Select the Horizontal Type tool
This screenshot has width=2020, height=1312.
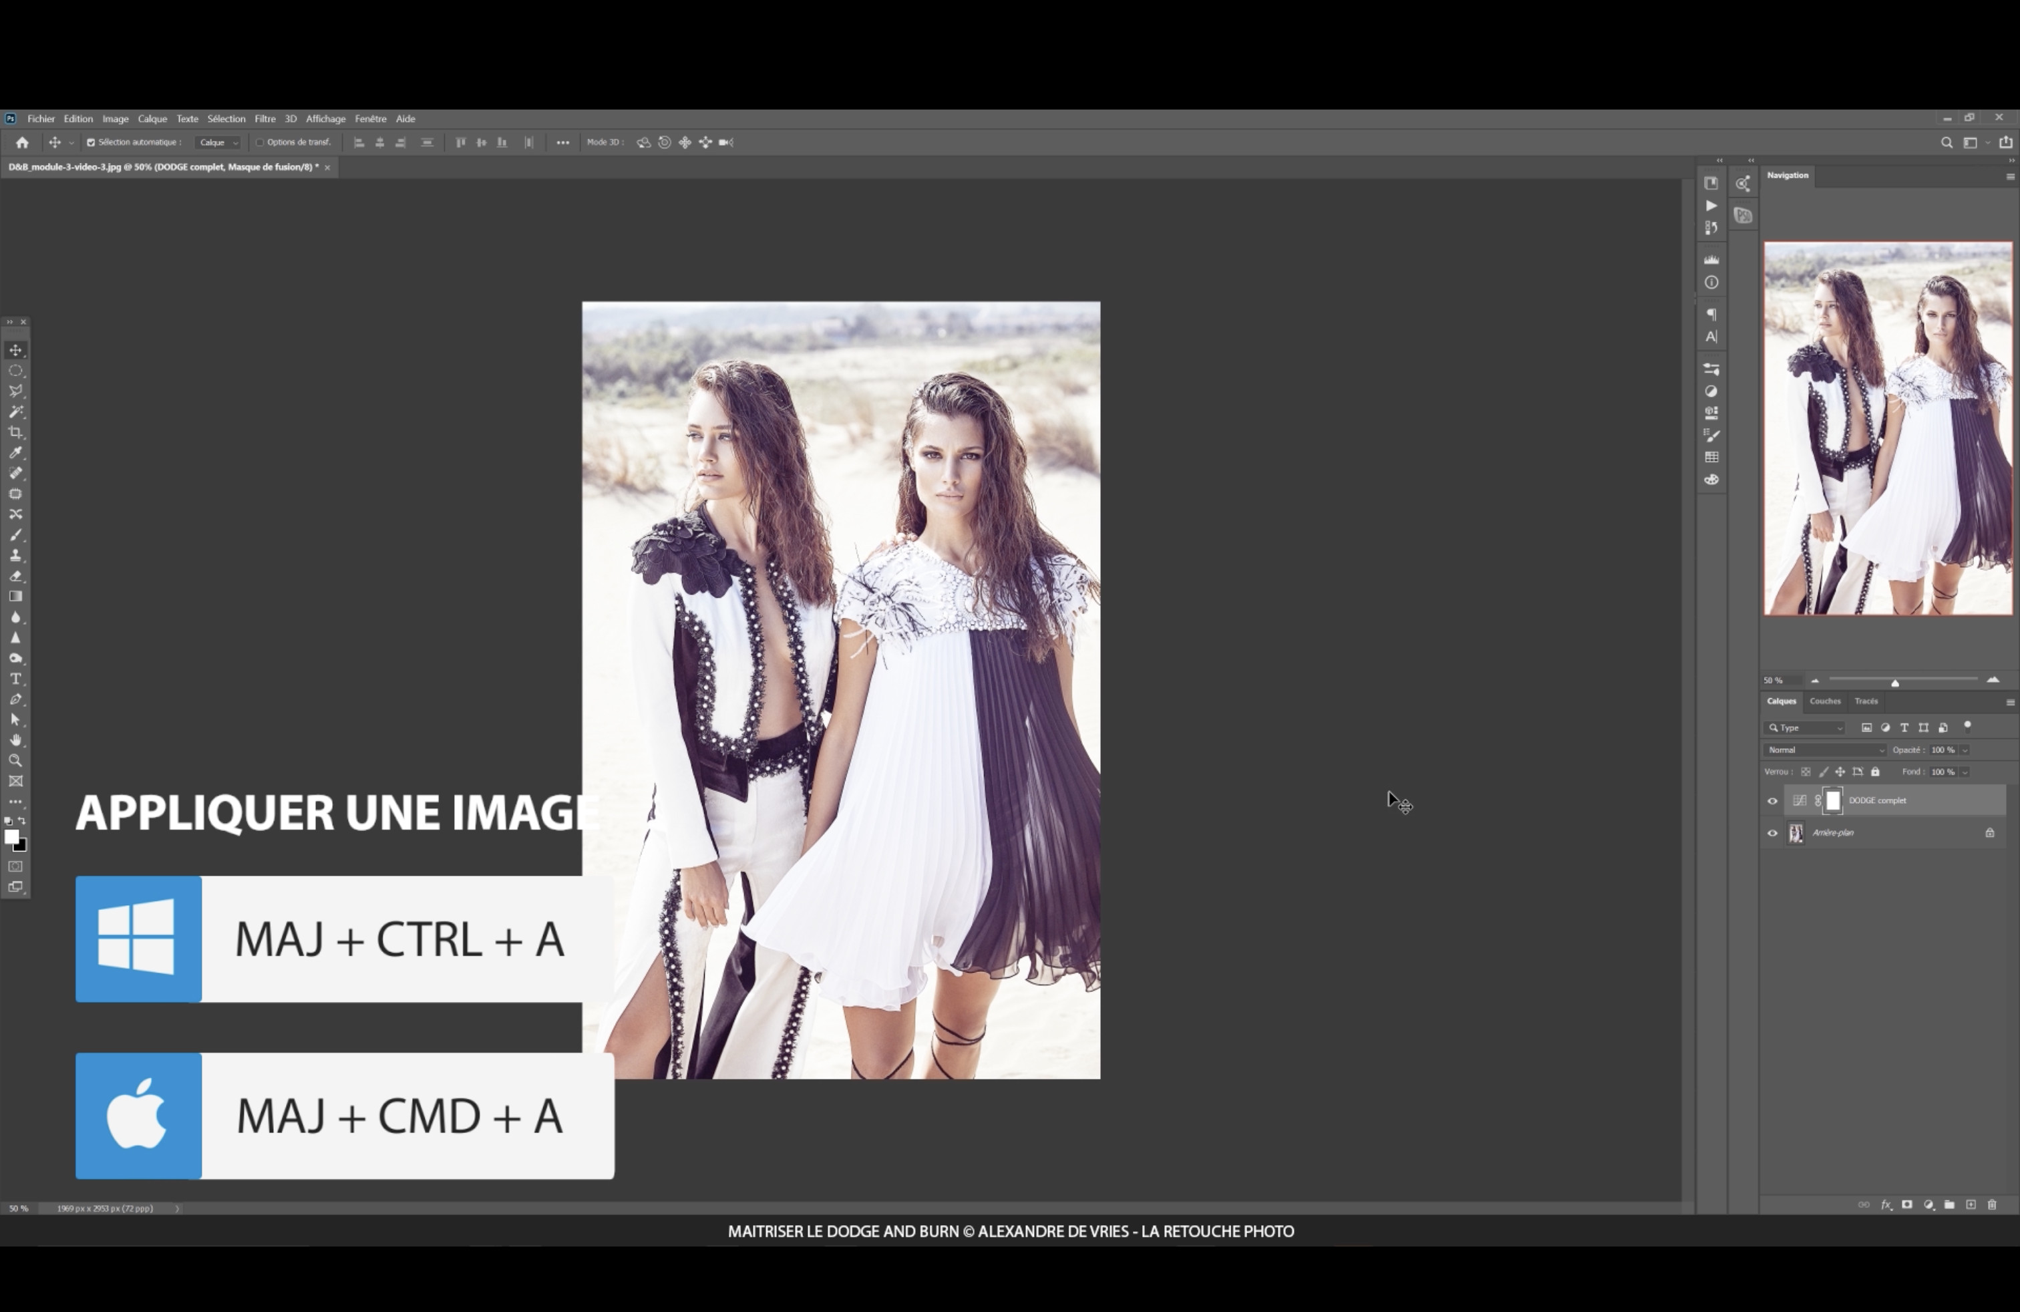(16, 679)
